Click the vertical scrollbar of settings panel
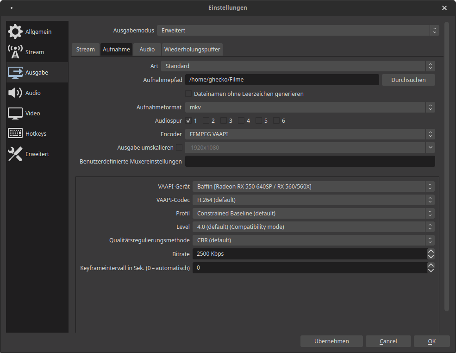 [447, 166]
